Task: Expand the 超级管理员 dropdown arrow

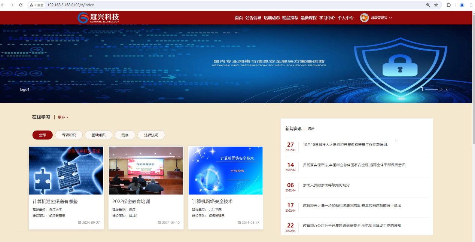Action: click(390, 18)
